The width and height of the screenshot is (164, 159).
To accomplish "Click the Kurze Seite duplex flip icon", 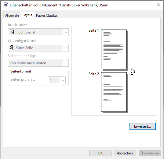I will (12, 48).
